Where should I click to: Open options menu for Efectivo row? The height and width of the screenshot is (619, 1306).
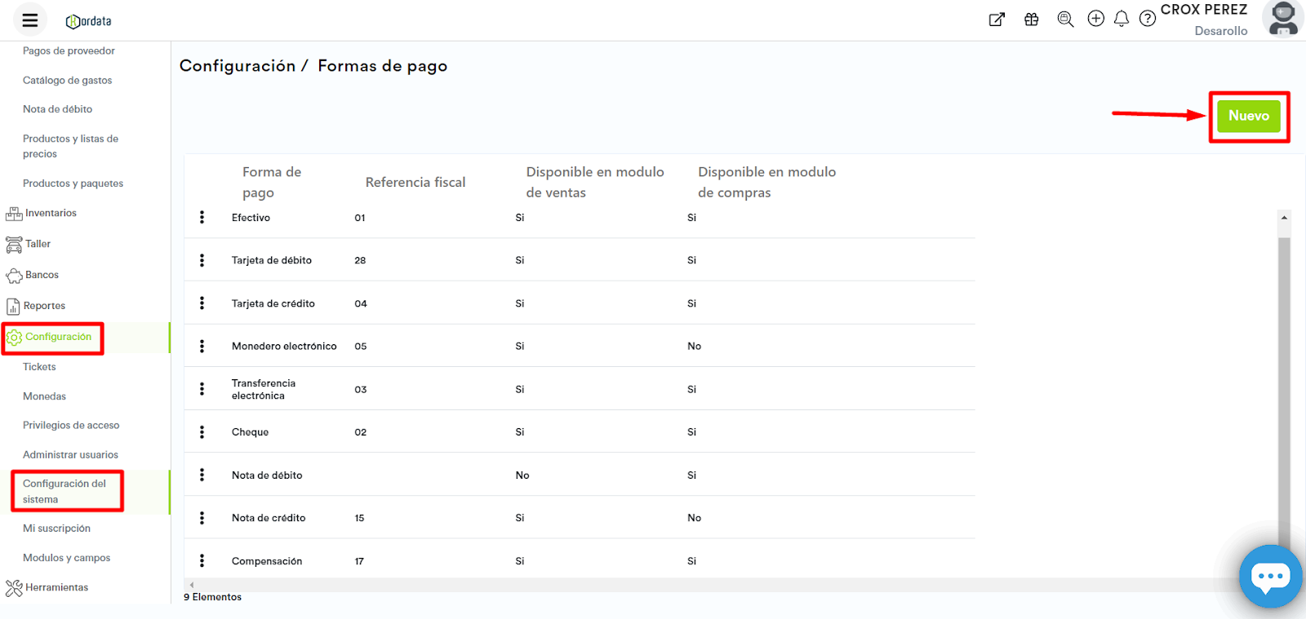(x=202, y=218)
